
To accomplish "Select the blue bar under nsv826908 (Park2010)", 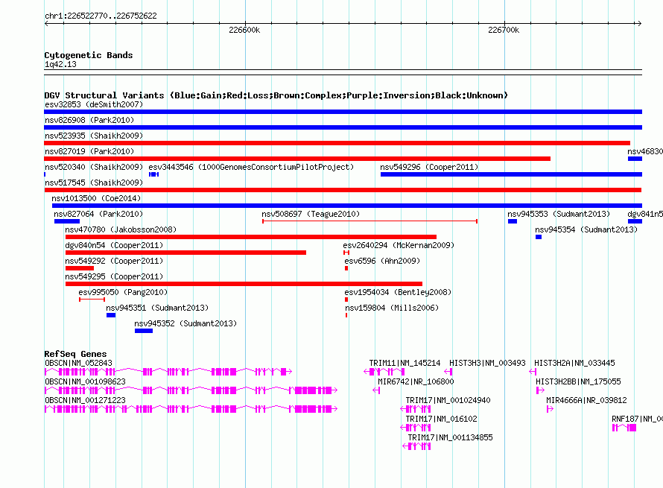I will click(343, 127).
